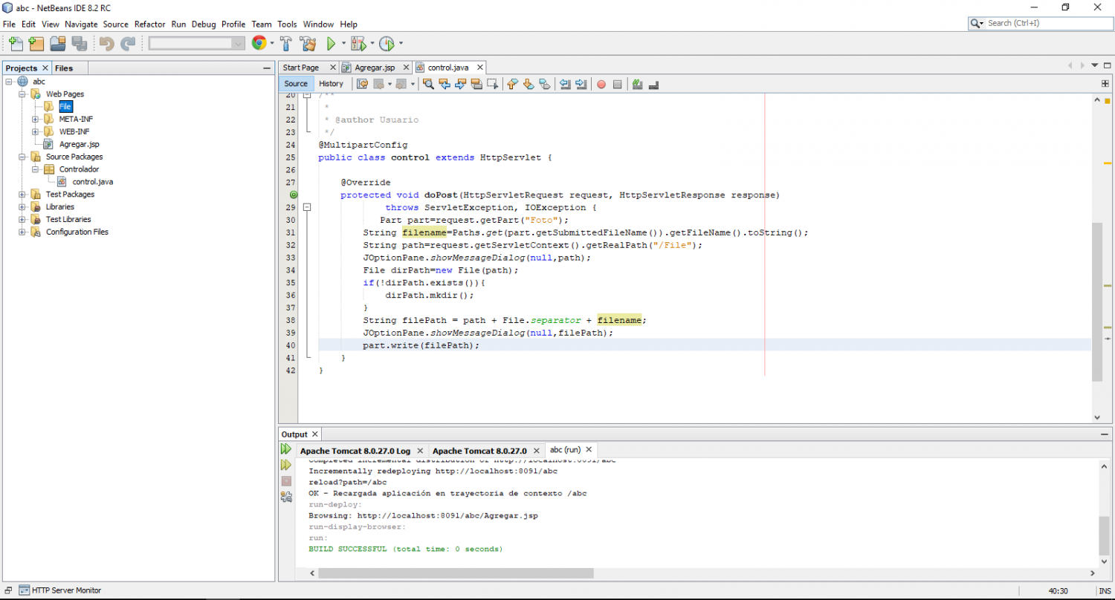The height and width of the screenshot is (600, 1115).
Task: Open the Tools menu
Action: 287,24
